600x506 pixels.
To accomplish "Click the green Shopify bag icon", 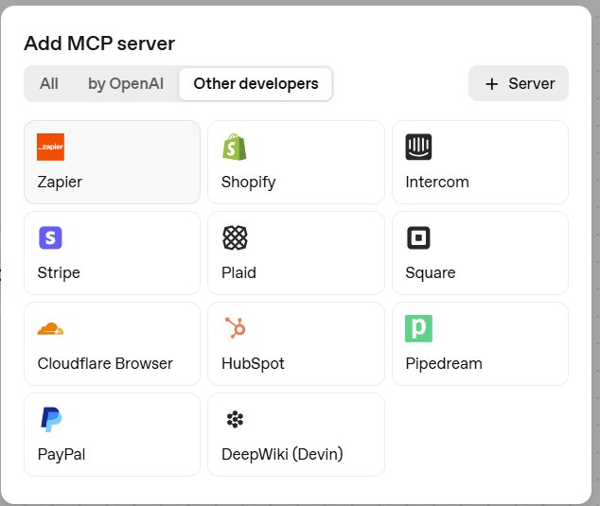I will point(235,147).
